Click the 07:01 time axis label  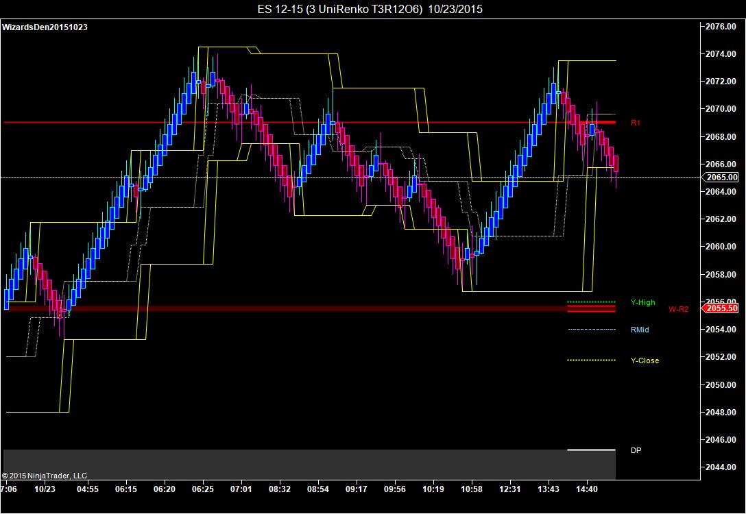(241, 489)
